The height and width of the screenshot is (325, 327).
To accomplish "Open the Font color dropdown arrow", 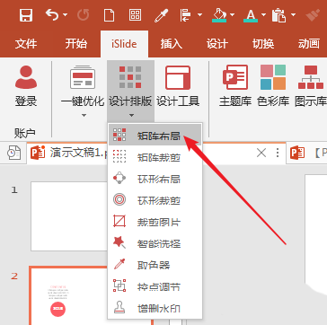I will [x=263, y=14].
